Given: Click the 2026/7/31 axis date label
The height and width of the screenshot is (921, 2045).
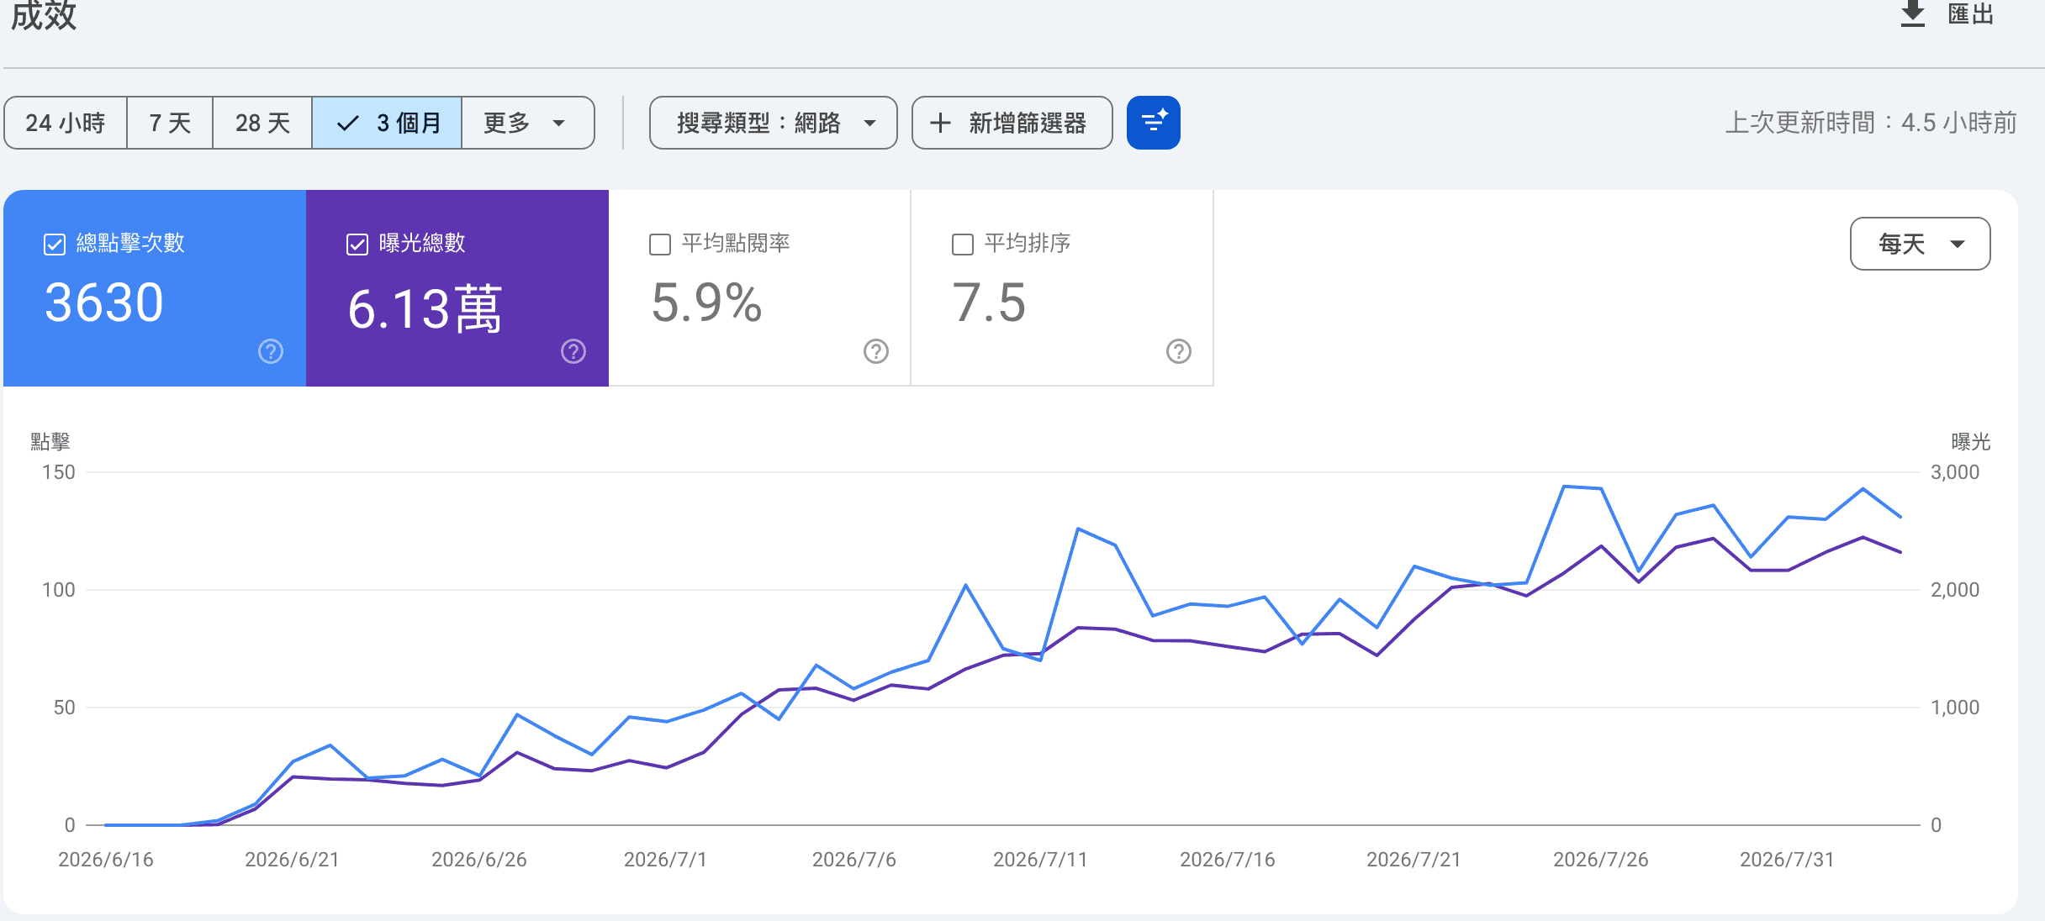Looking at the screenshot, I should (1787, 860).
